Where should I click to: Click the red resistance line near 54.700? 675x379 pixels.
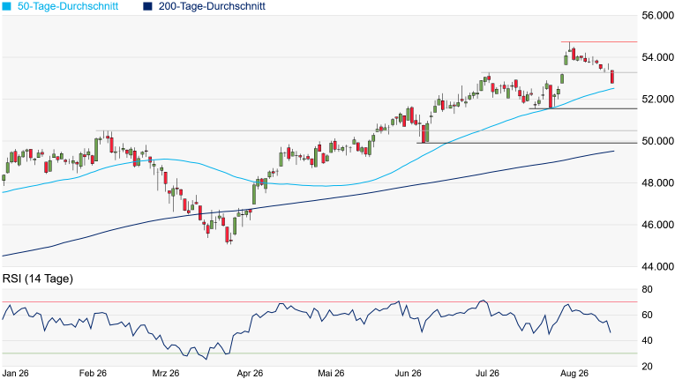[599, 41]
